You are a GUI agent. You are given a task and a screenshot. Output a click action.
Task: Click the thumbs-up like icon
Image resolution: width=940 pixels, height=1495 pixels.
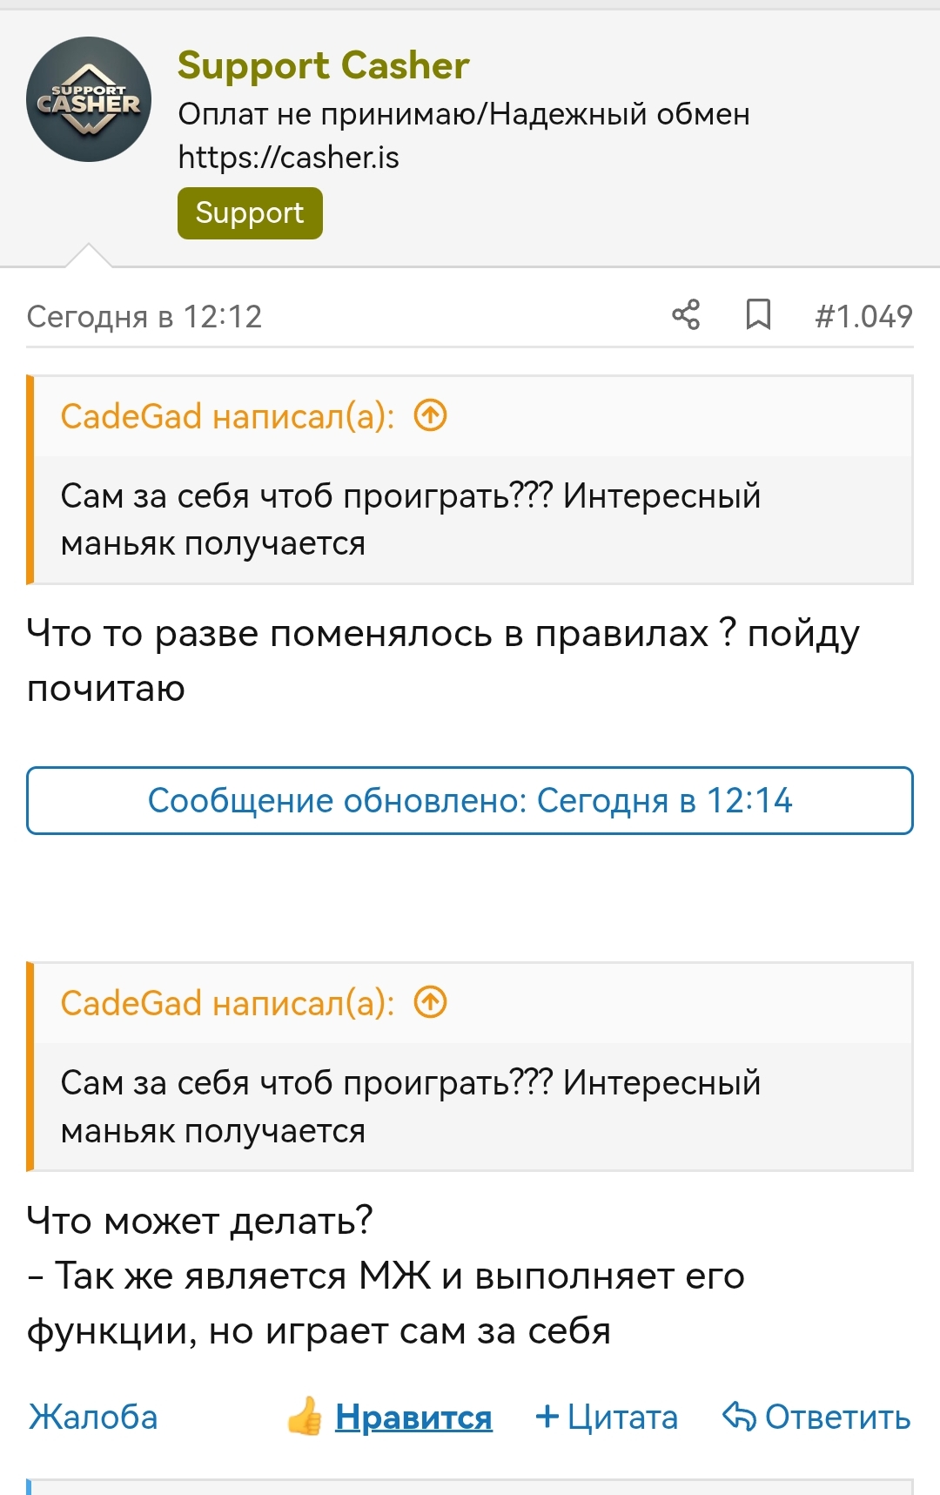coord(305,1418)
